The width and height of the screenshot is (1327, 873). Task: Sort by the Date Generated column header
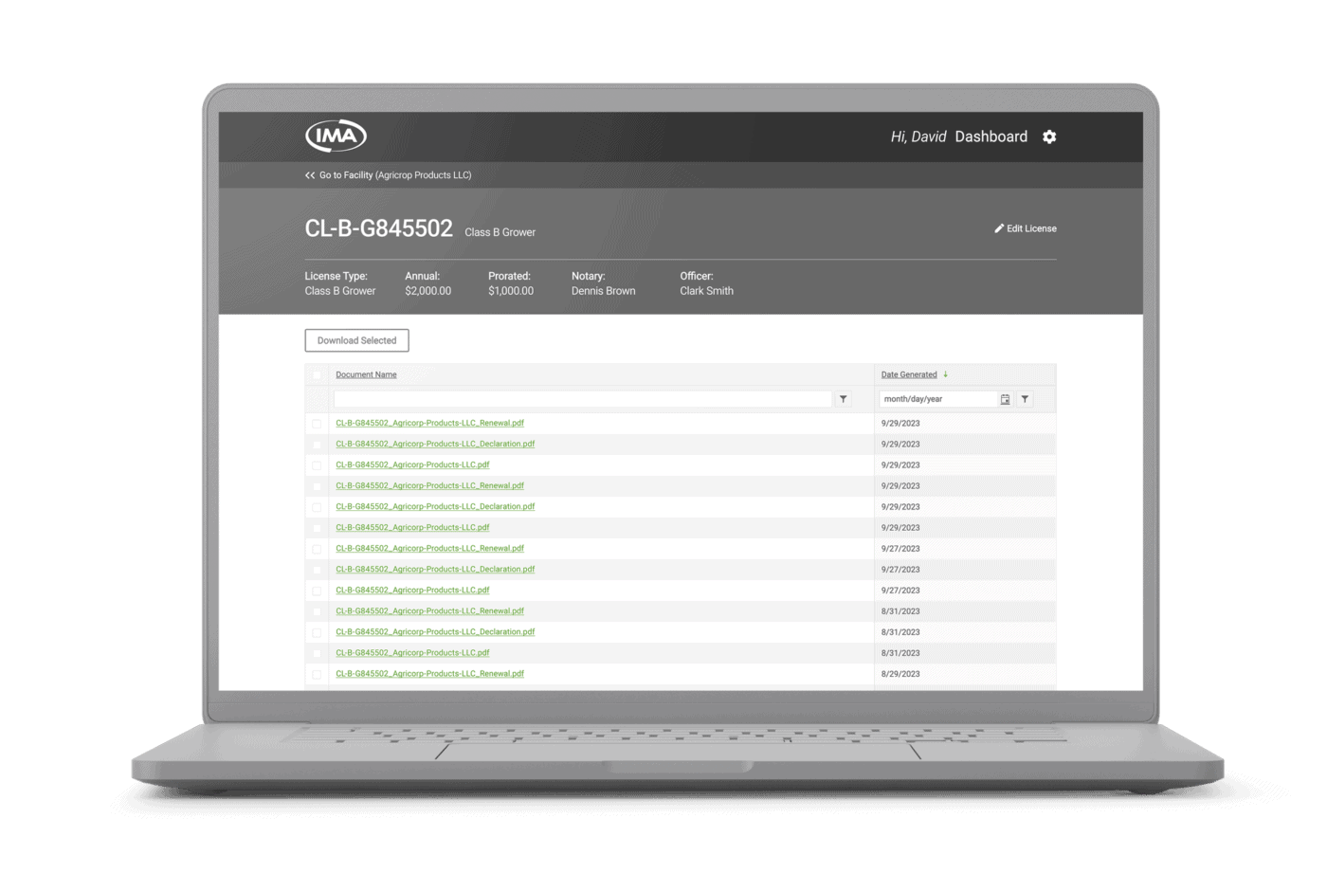click(x=908, y=374)
